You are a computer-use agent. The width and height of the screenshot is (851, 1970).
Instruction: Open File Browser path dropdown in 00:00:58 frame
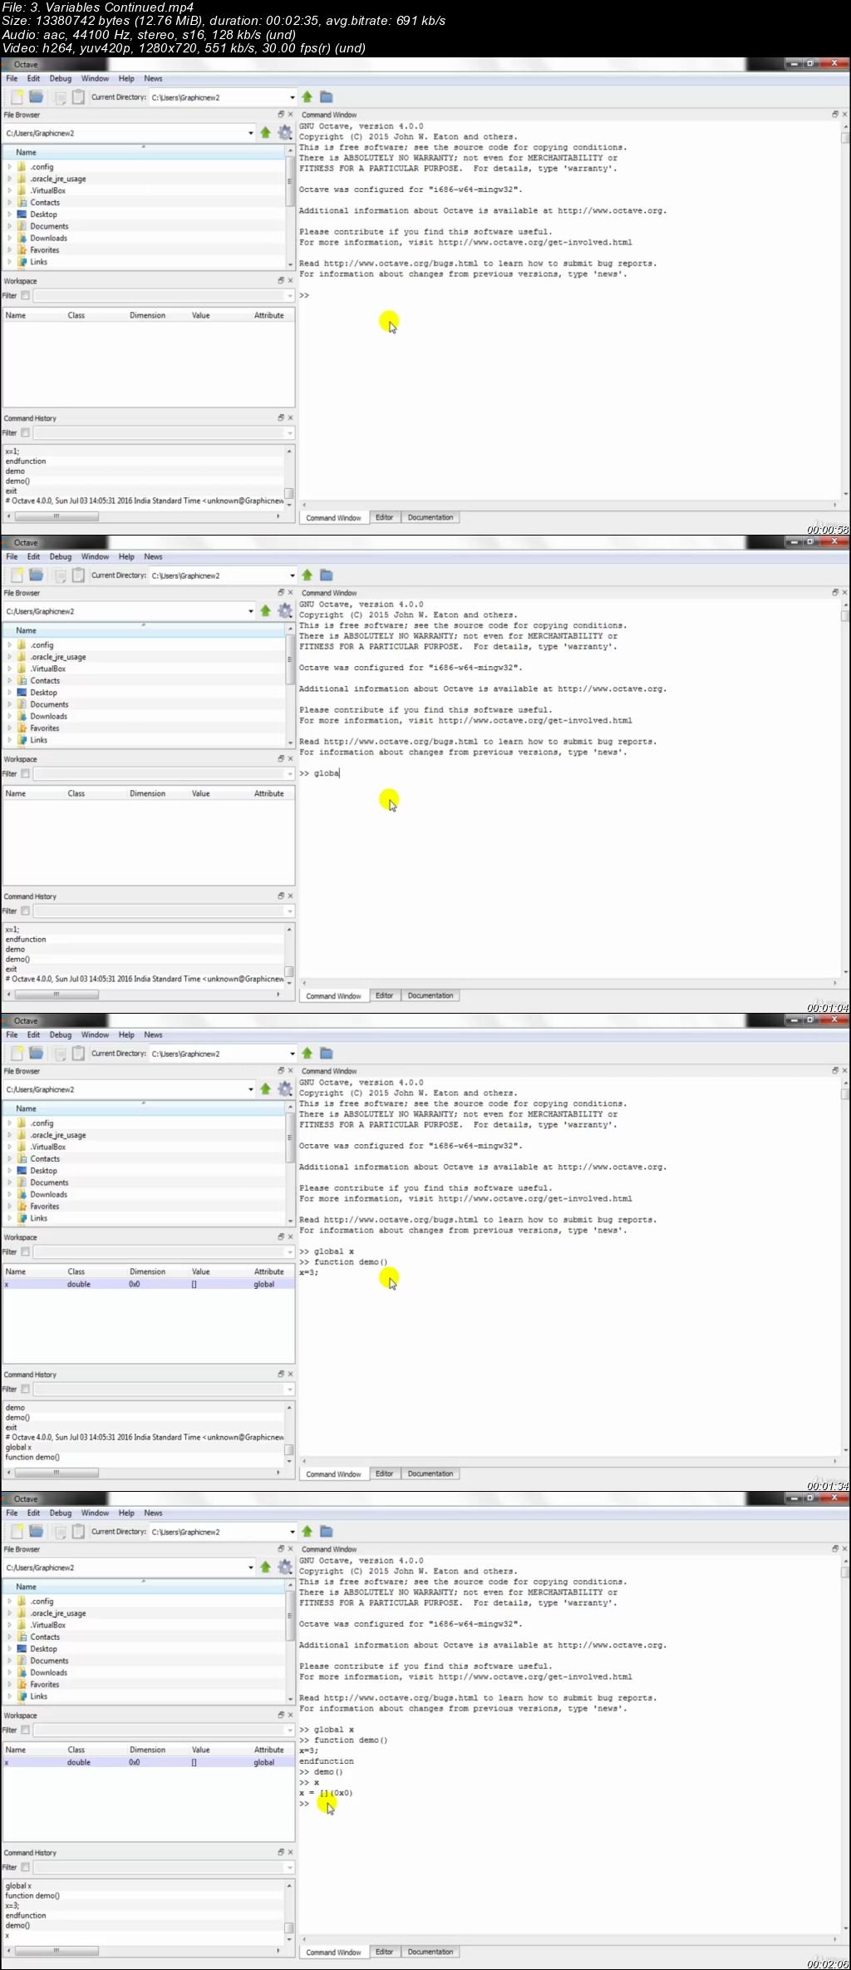250,133
